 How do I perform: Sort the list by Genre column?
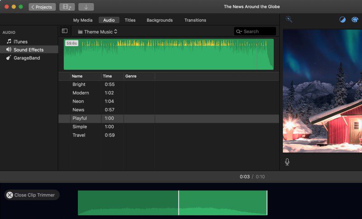tap(131, 76)
